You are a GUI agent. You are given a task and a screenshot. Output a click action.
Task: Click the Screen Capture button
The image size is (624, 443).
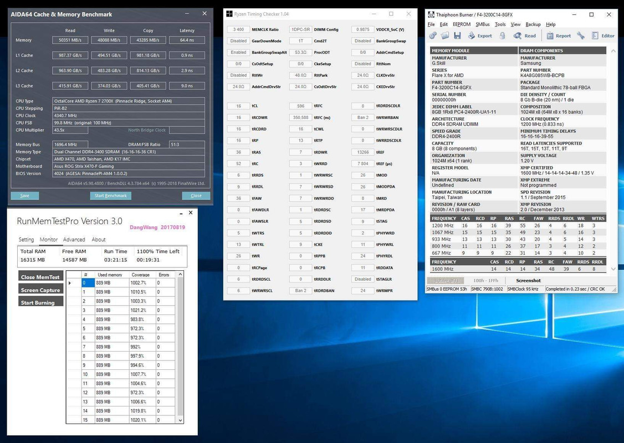click(x=40, y=290)
